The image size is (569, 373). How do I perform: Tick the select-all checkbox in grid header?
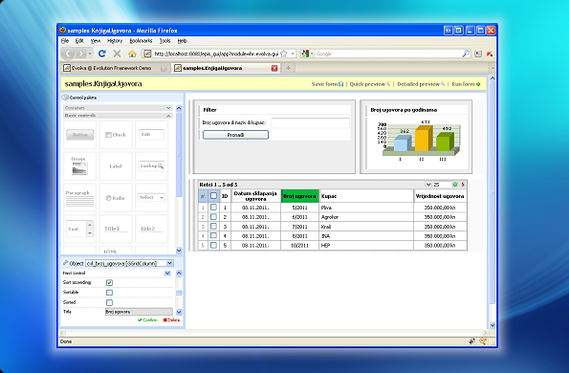(x=213, y=196)
